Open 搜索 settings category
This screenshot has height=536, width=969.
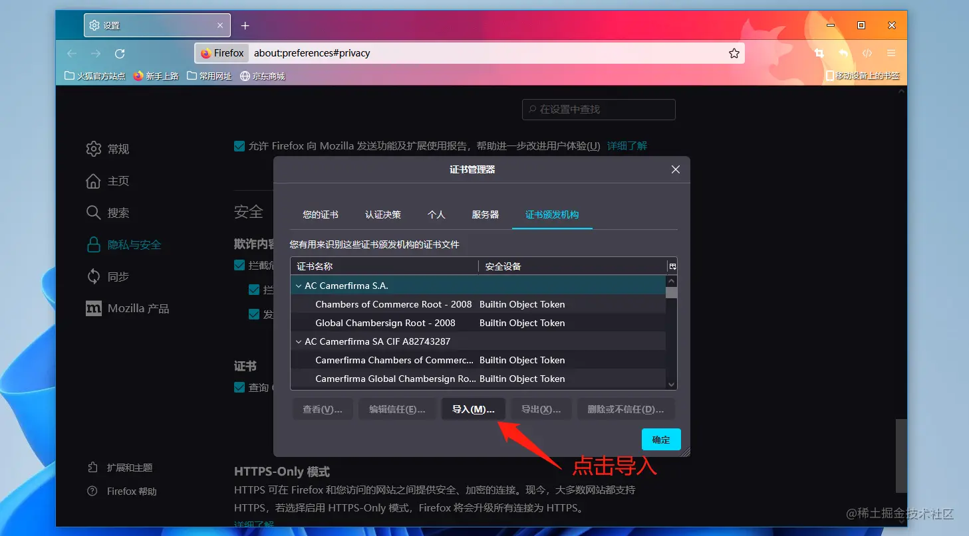(108, 213)
